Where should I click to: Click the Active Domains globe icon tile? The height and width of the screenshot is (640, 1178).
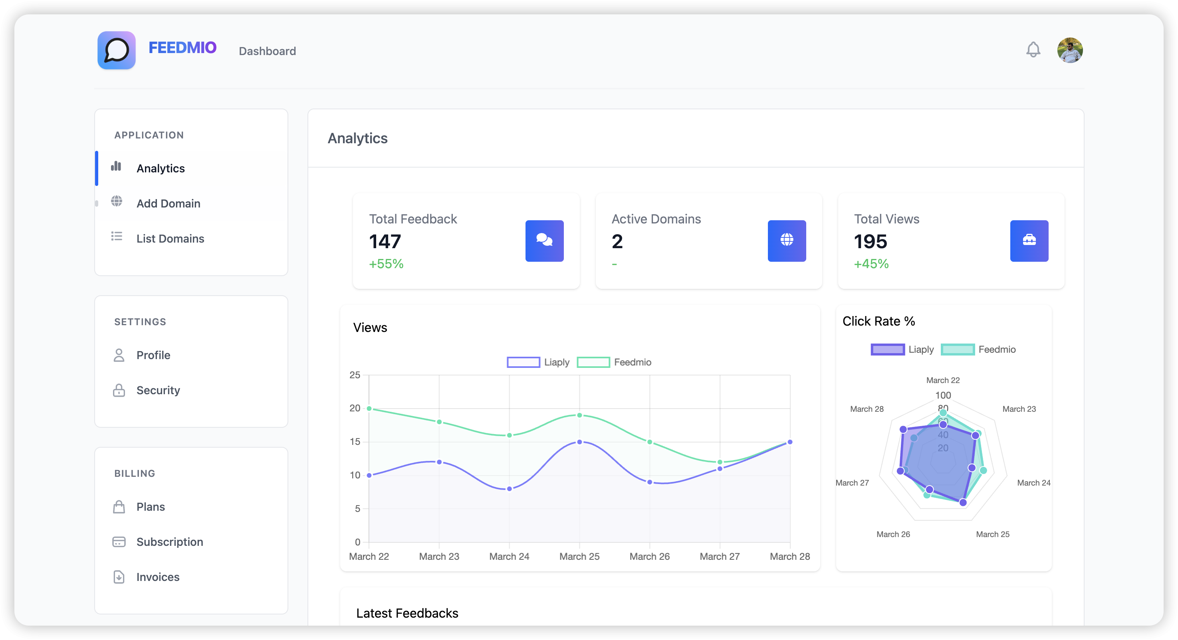[787, 241]
